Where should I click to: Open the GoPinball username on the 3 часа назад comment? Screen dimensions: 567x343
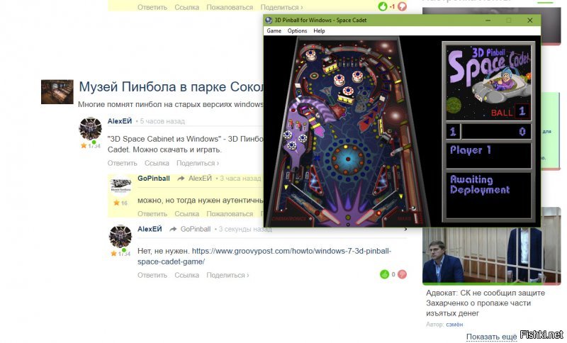click(154, 178)
